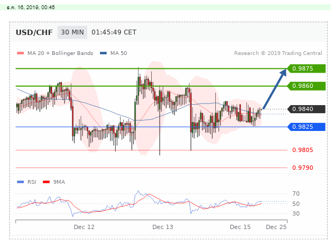331x242 pixels.
Task: Click the Research © 2019 Trading Central text
Action: pyautogui.click(x=278, y=53)
